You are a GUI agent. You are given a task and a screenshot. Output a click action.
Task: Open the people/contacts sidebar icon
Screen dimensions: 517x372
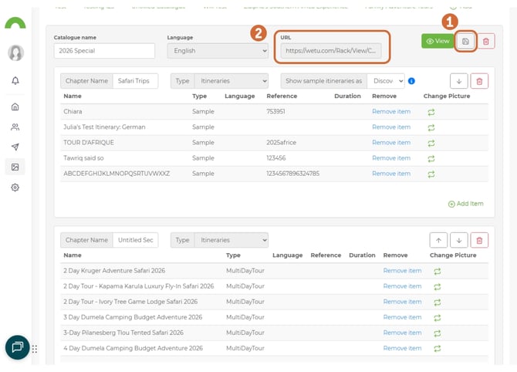15,127
